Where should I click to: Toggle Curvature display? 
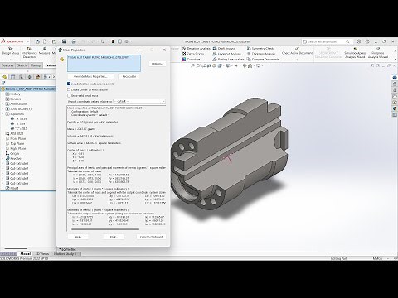click(191, 59)
